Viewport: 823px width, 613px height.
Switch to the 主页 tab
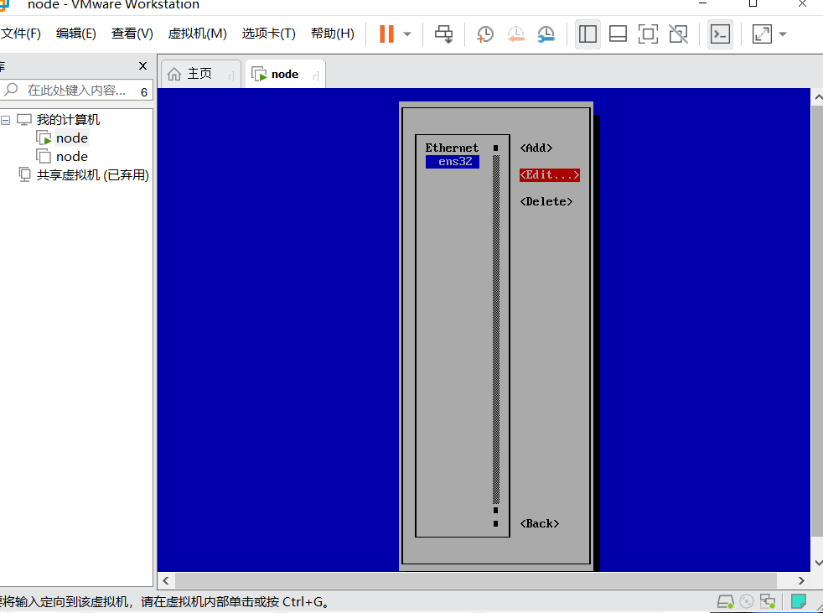200,74
